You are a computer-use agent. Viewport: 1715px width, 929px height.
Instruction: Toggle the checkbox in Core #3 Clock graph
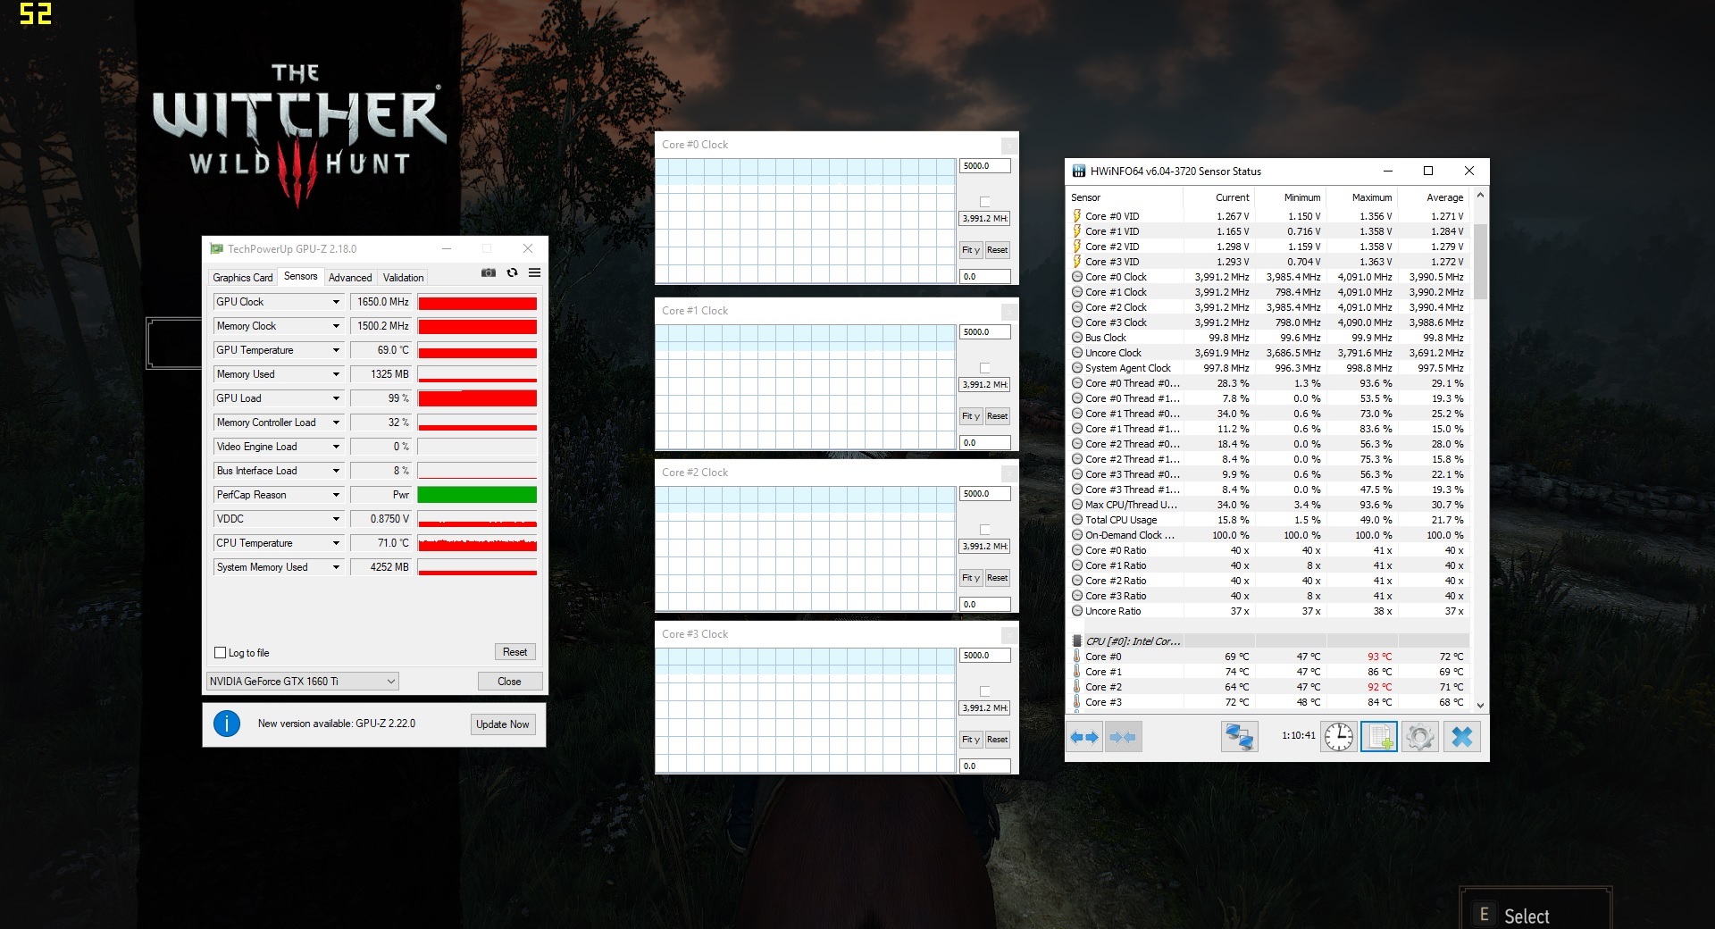click(984, 691)
